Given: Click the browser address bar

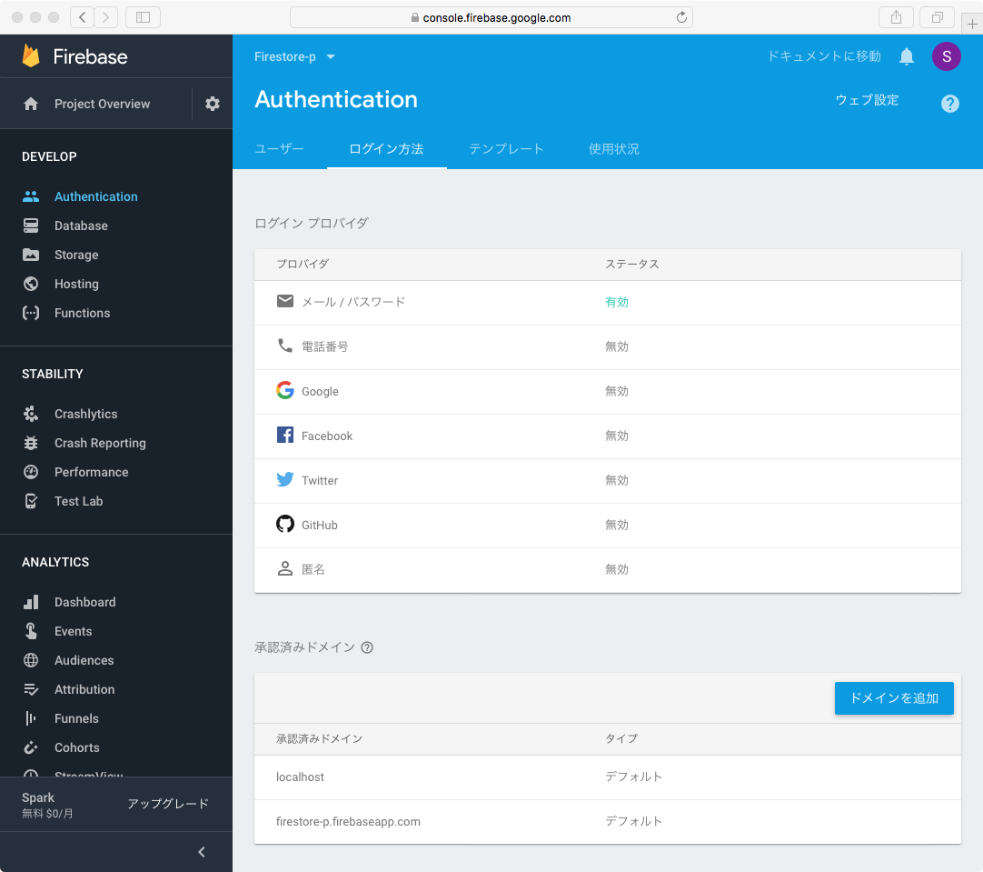Looking at the screenshot, I should click(491, 17).
